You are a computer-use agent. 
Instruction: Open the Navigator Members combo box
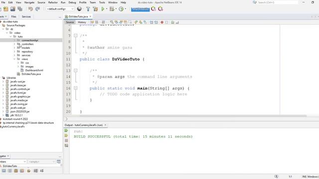[x=13, y=162]
